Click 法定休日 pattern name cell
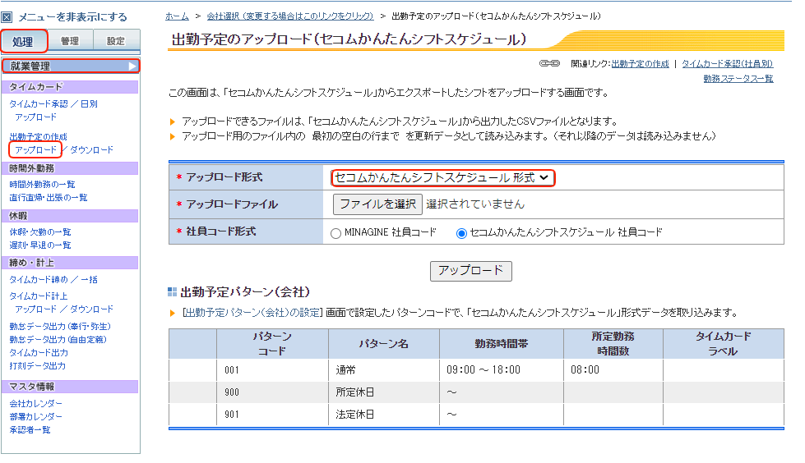This screenshot has width=805, height=463. click(x=384, y=415)
